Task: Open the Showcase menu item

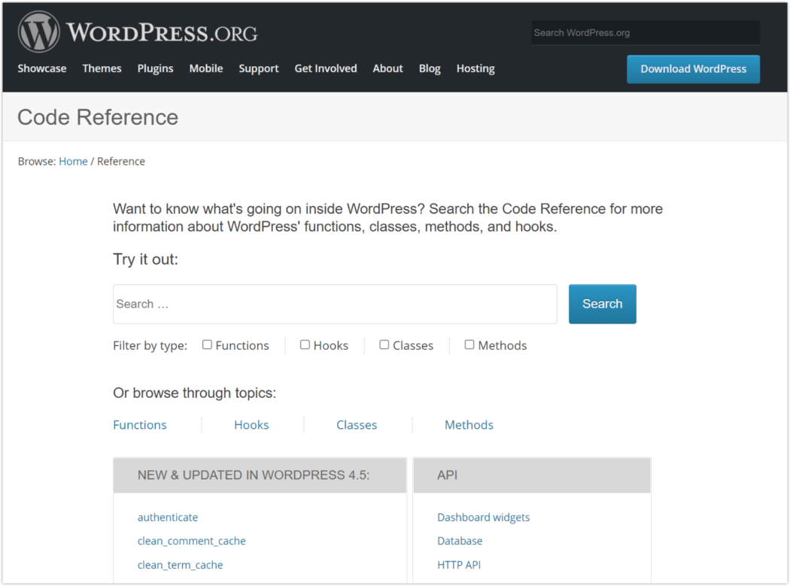Action: point(42,68)
